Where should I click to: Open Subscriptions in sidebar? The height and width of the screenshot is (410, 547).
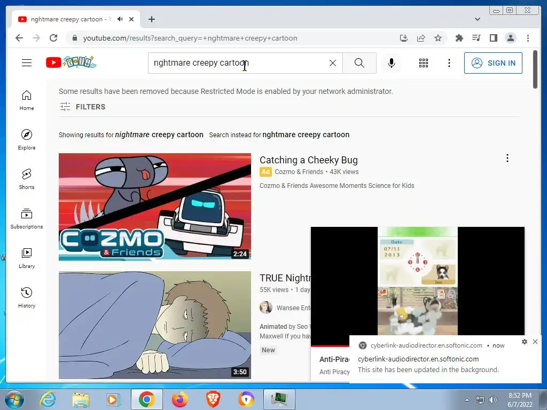point(27,218)
